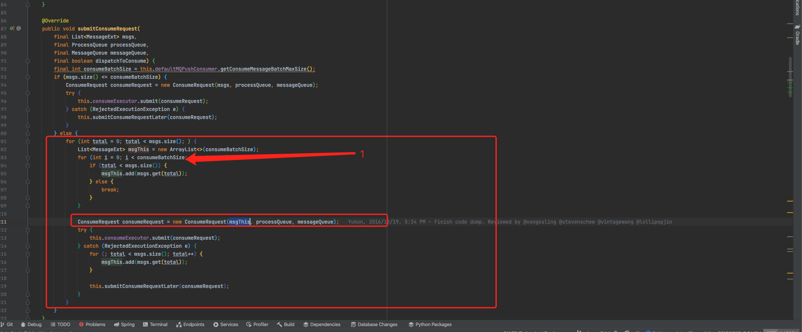
Task: Open the Debug tool window
Action: [31, 324]
